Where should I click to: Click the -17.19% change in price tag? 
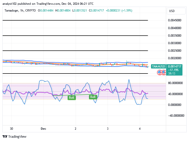(173, 70)
